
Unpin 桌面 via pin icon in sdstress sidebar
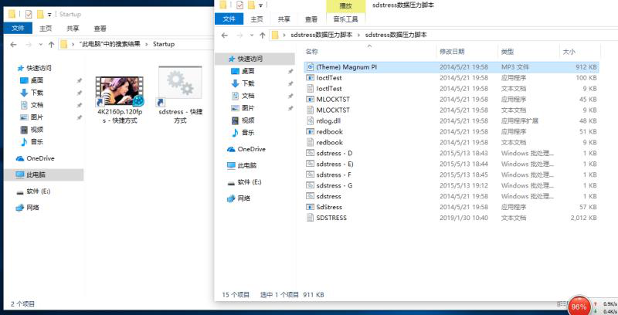290,71
